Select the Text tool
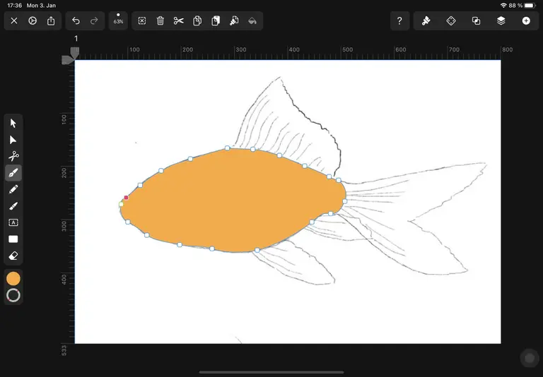The height and width of the screenshot is (377, 543). click(x=13, y=222)
